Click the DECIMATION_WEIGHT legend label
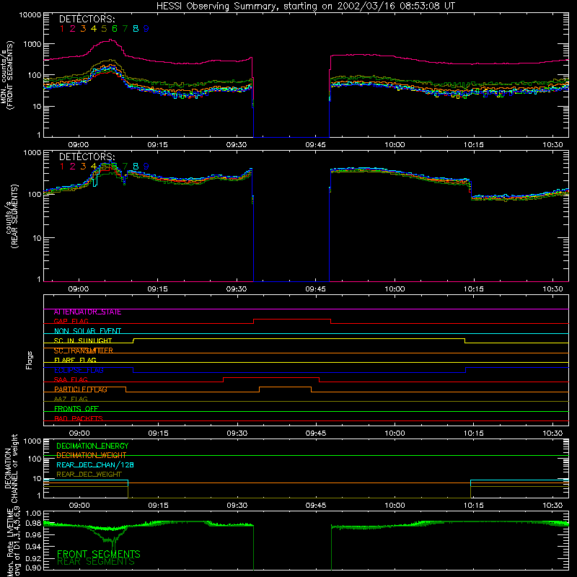Viewport: 577px width, 577px height. click(x=92, y=455)
